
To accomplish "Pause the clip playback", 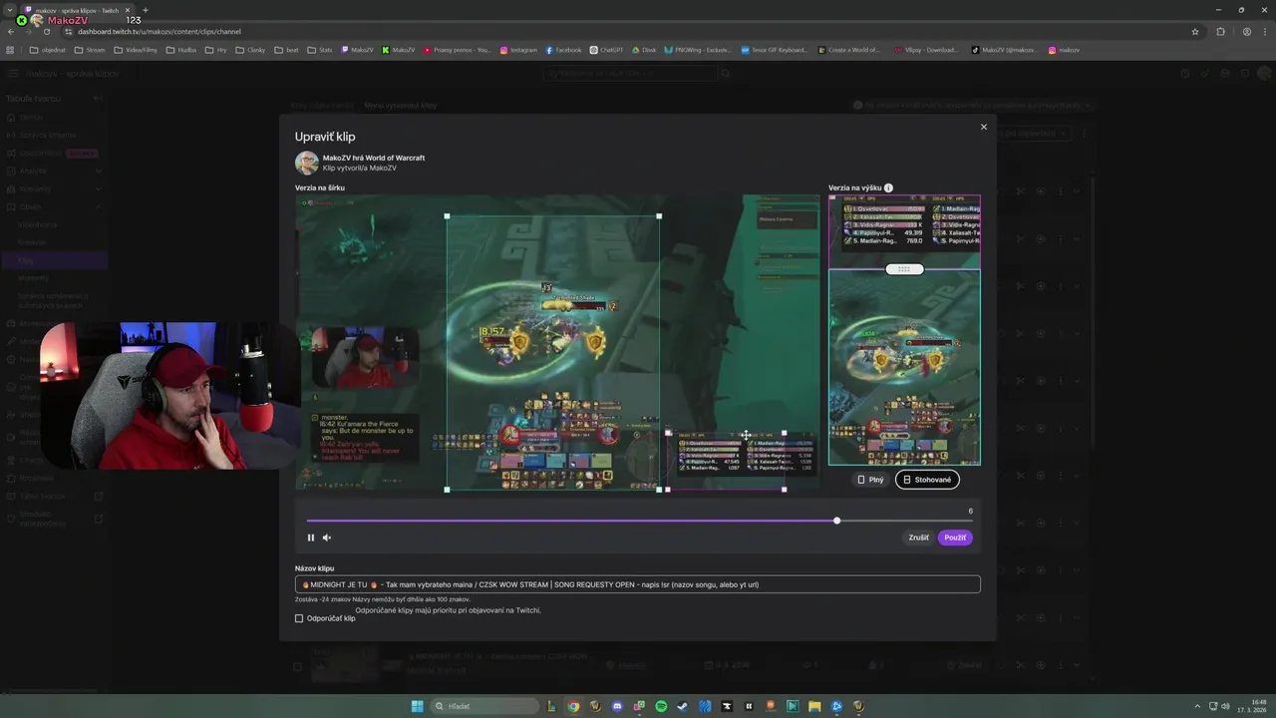I will pyautogui.click(x=311, y=538).
